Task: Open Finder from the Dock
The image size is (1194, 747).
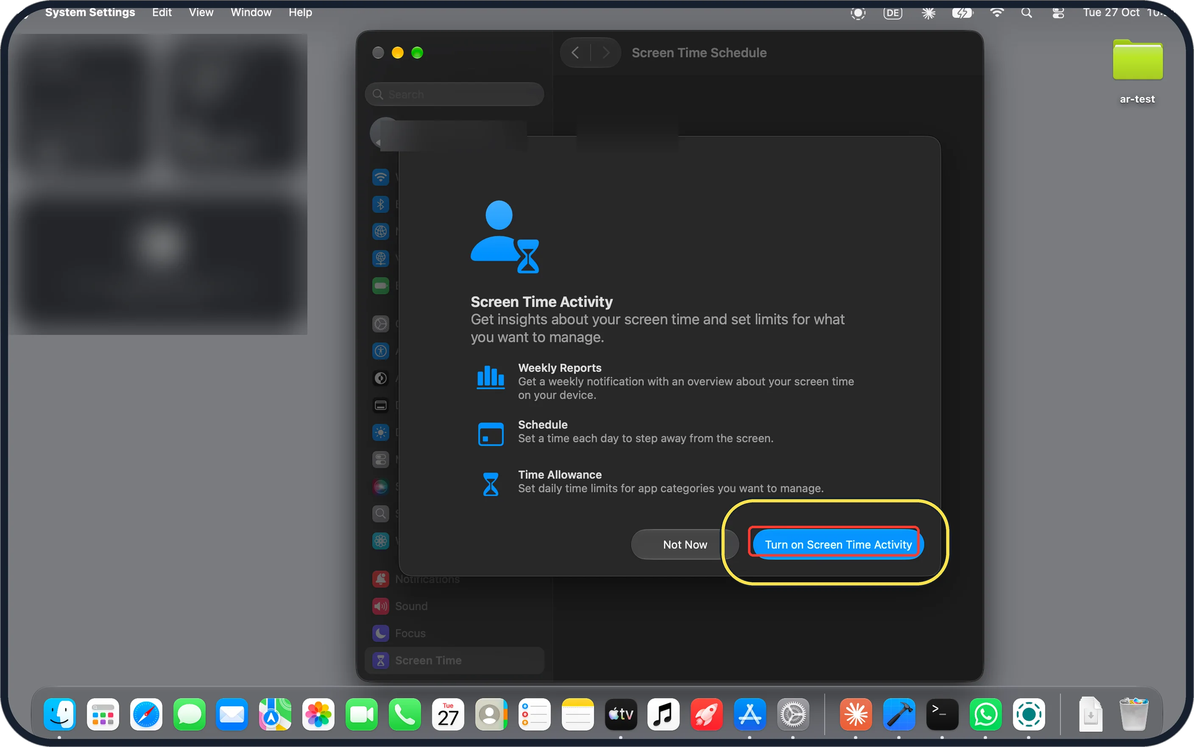Action: tap(60, 714)
